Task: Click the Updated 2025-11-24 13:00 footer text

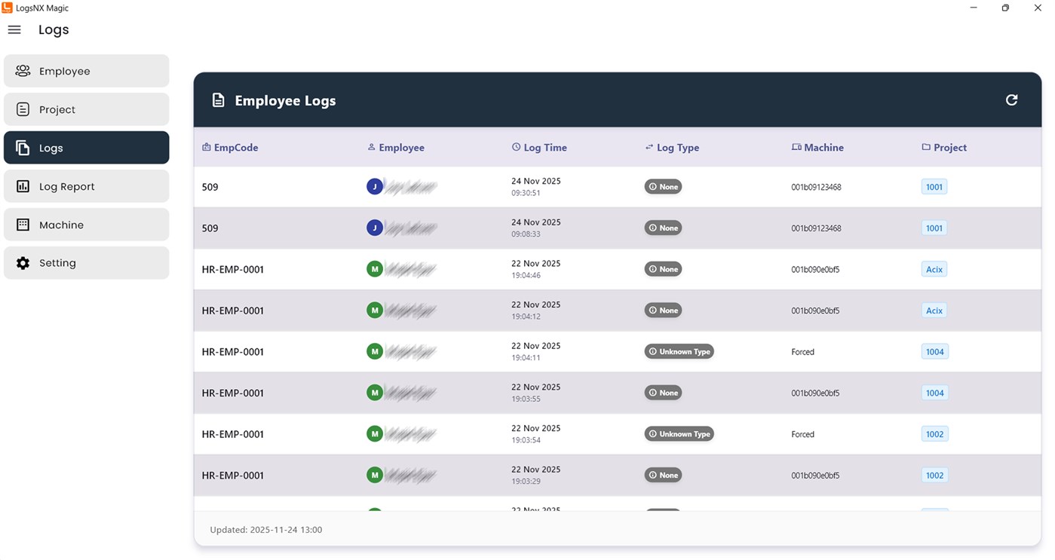Action: pyautogui.click(x=266, y=530)
